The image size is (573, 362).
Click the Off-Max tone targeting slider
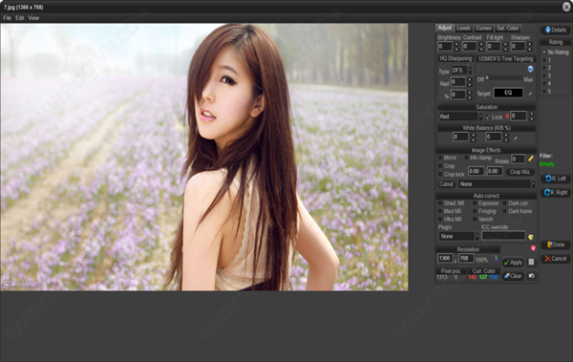[504, 78]
